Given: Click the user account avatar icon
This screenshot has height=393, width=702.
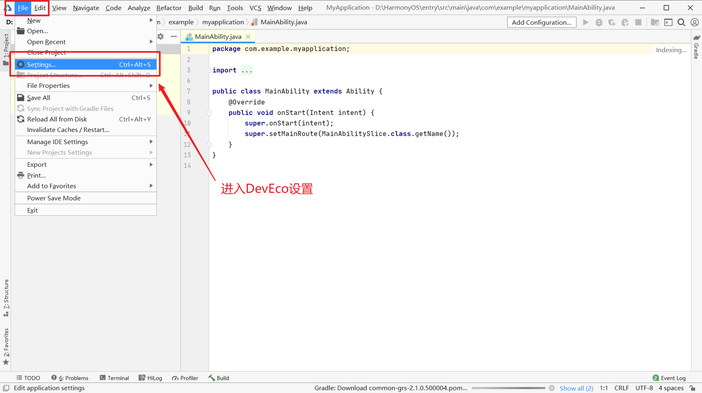Looking at the screenshot, I should pyautogui.click(x=695, y=22).
